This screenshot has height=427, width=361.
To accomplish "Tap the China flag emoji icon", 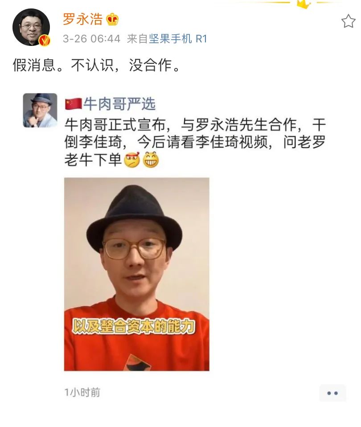I will (x=74, y=104).
